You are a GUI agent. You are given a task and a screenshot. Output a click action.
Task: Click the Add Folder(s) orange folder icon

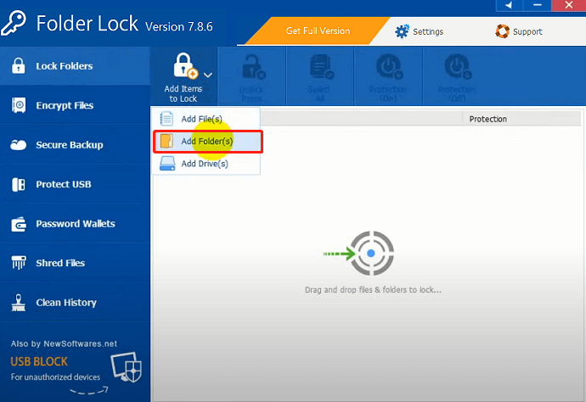click(x=166, y=141)
